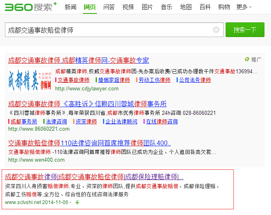Click the www.cdjylawyer.com URL
Viewport: 271px width, 215px height.
pos(87,88)
